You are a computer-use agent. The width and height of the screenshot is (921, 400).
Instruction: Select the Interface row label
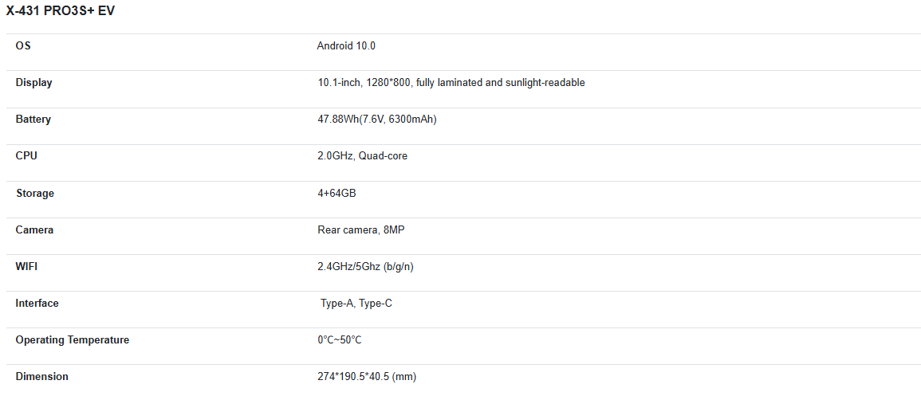37,304
